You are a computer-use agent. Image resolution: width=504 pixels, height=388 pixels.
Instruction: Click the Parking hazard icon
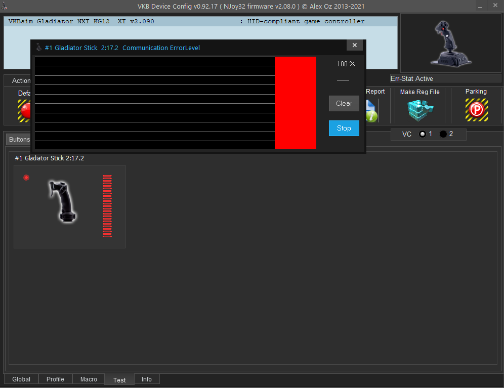[x=477, y=110]
